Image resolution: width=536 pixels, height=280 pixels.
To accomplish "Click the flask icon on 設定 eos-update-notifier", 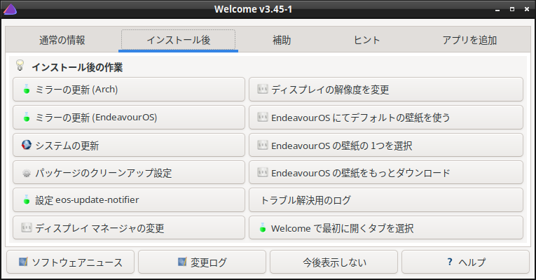I will (27, 199).
